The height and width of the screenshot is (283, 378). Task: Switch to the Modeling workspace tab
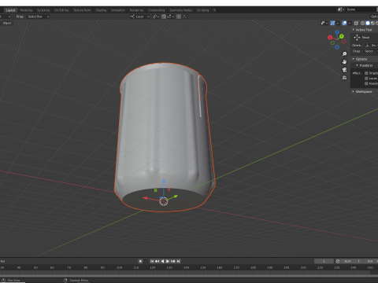[x=26, y=10]
